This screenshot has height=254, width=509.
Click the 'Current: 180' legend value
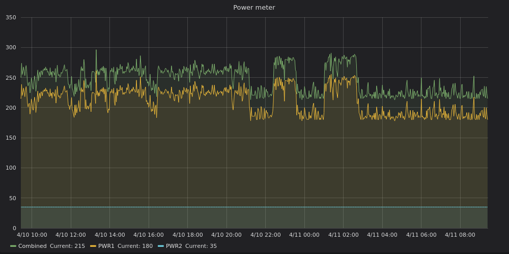(135, 246)
